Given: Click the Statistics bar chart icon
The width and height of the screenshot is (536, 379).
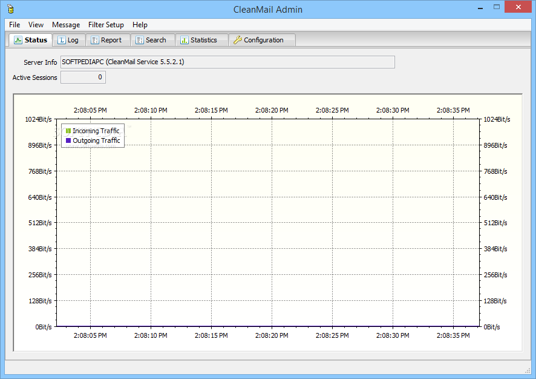Looking at the screenshot, I should coord(185,40).
